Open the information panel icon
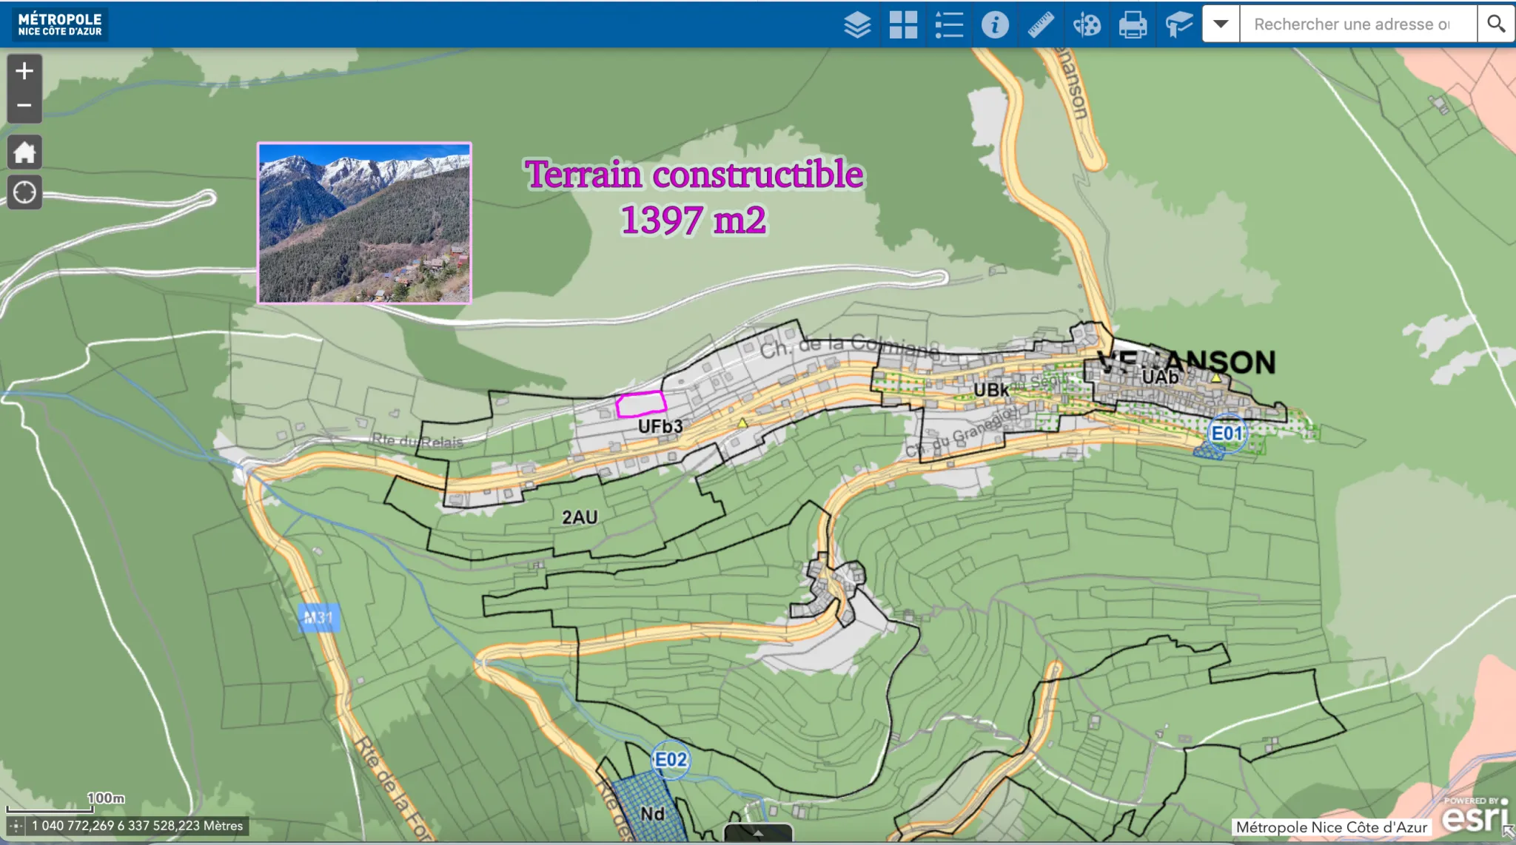Viewport: 1516px width, 845px height. [x=995, y=24]
